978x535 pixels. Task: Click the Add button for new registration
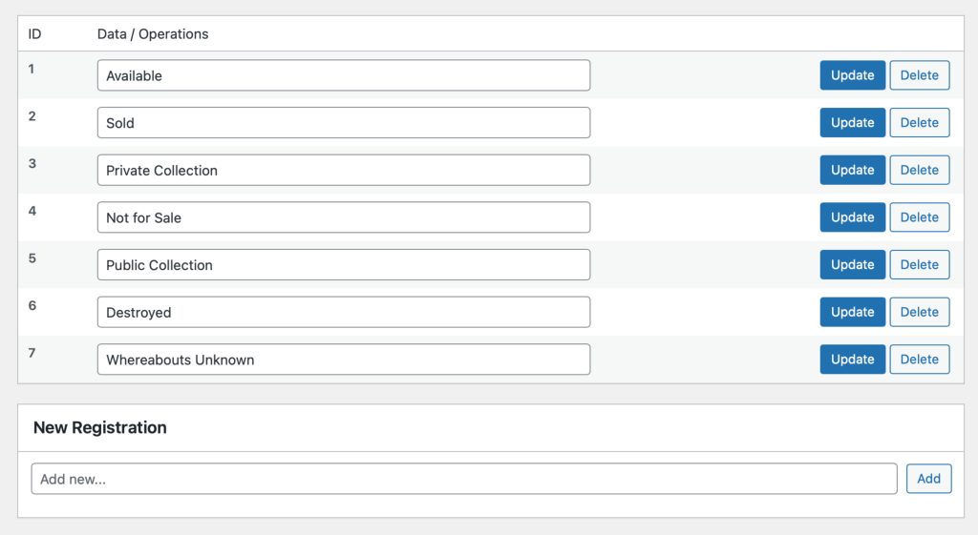928,479
